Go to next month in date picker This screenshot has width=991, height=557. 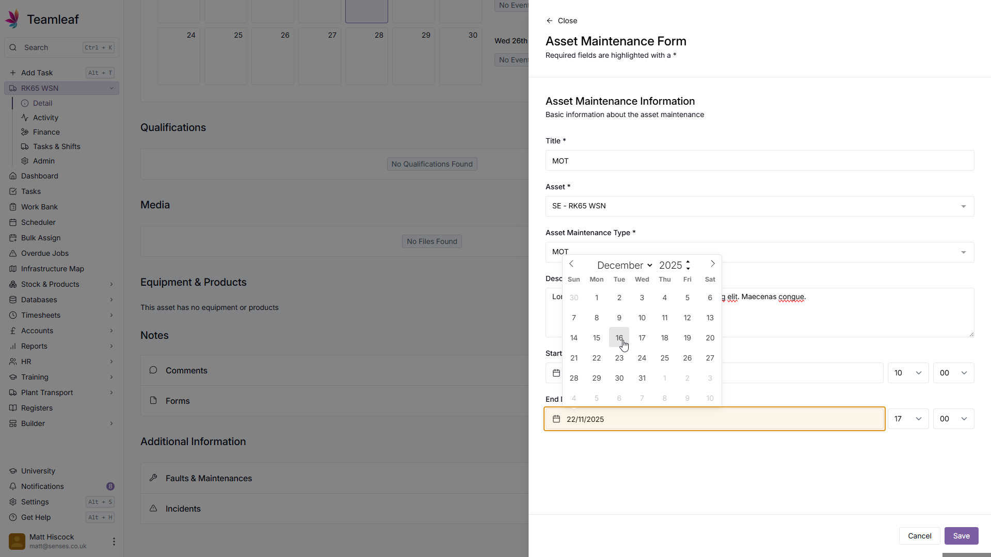point(713,264)
